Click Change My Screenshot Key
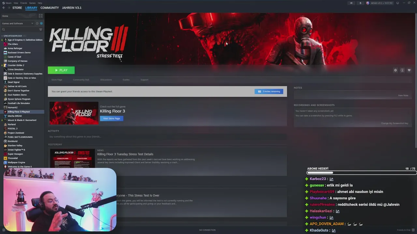The width and height of the screenshot is (417, 234). point(395,123)
